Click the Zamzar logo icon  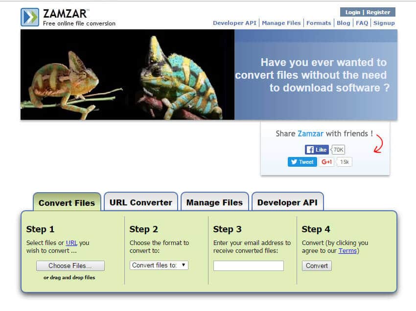[30, 17]
